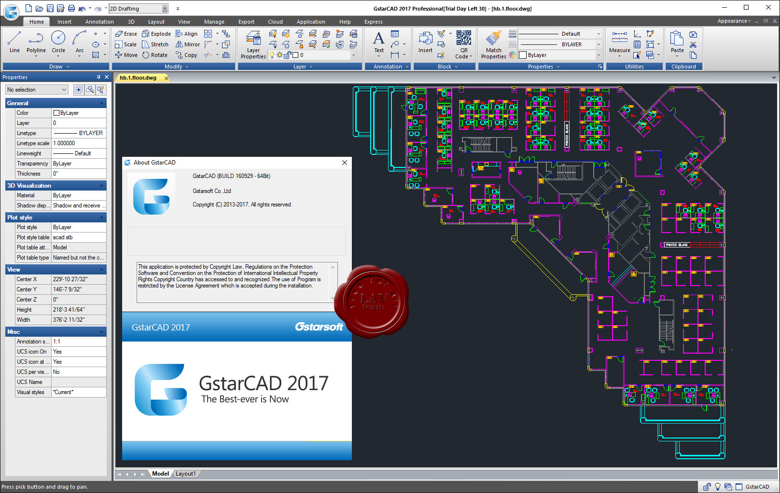Image resolution: width=780 pixels, height=493 pixels.
Task: Choose the Scale tool
Action: coord(126,44)
